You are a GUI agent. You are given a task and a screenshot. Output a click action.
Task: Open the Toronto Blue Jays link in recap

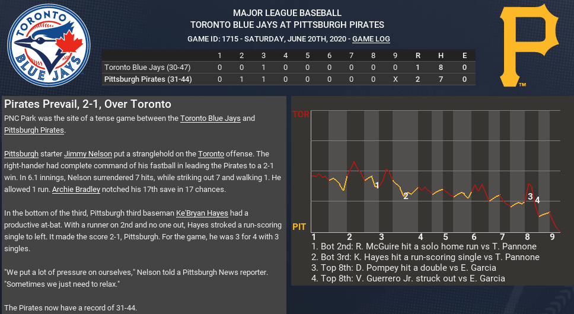211,118
